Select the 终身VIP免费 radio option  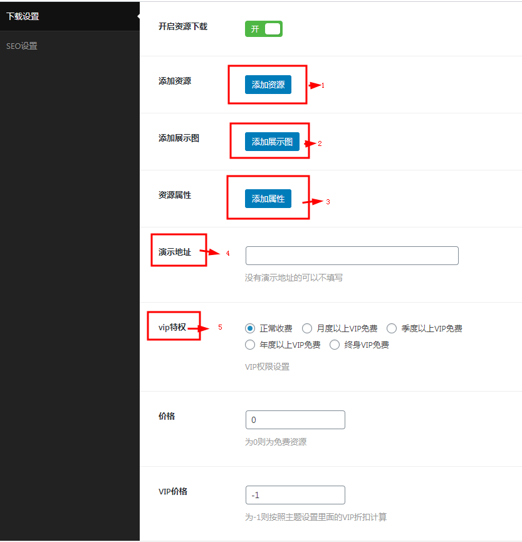335,345
